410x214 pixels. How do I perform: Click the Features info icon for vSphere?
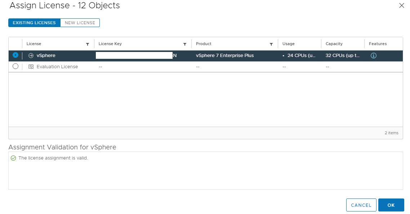click(374, 56)
